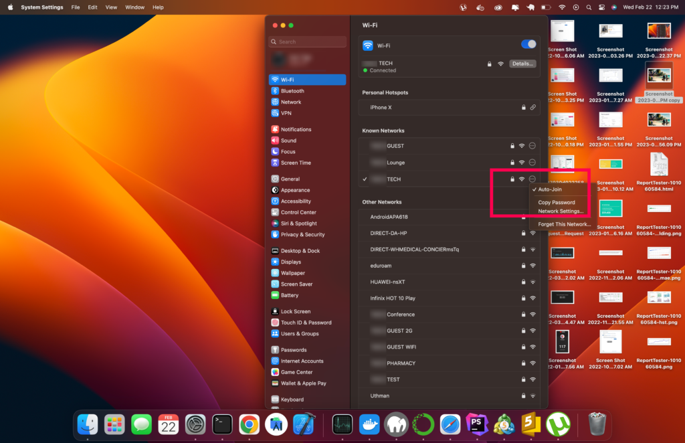Open the more options button for Lounge network
685x443 pixels.
point(532,163)
